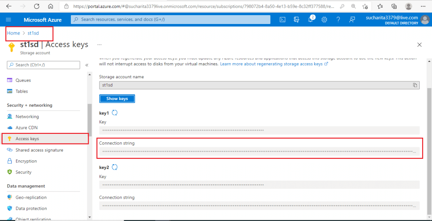Open the browser zoom magnifier icon

pyautogui.click(x=354, y=6)
